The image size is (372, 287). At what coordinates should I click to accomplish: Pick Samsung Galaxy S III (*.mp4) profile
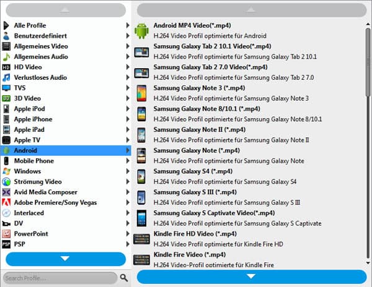pos(249,197)
